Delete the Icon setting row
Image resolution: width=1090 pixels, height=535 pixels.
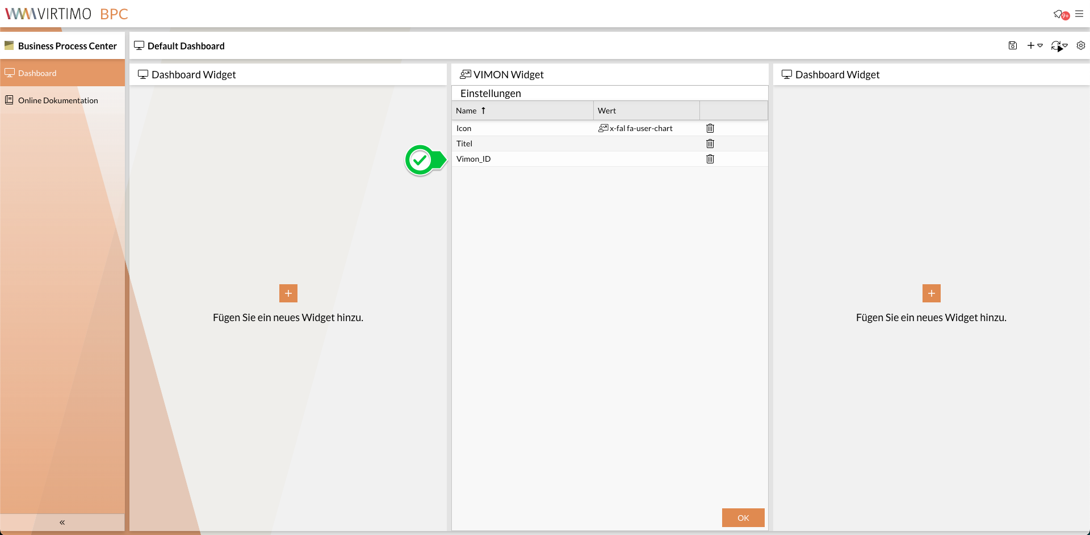click(x=710, y=128)
